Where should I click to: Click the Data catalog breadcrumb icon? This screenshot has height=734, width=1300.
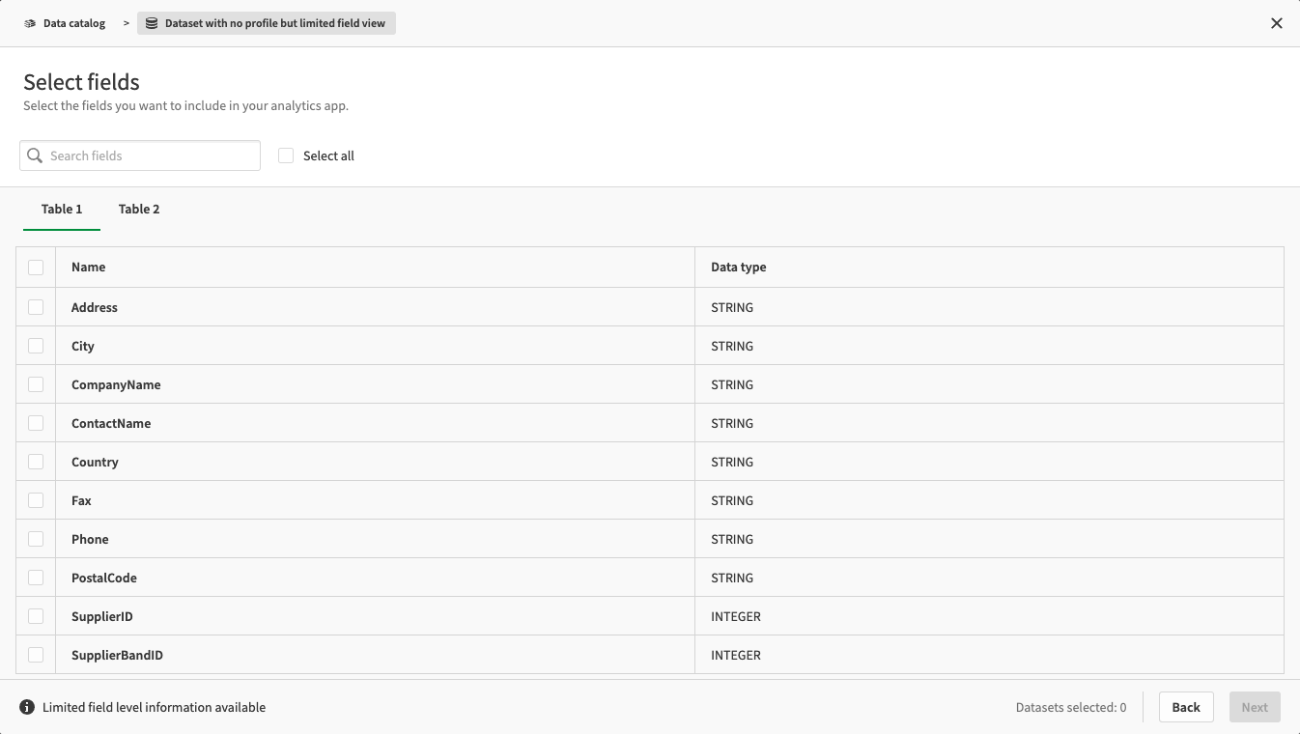[30, 23]
